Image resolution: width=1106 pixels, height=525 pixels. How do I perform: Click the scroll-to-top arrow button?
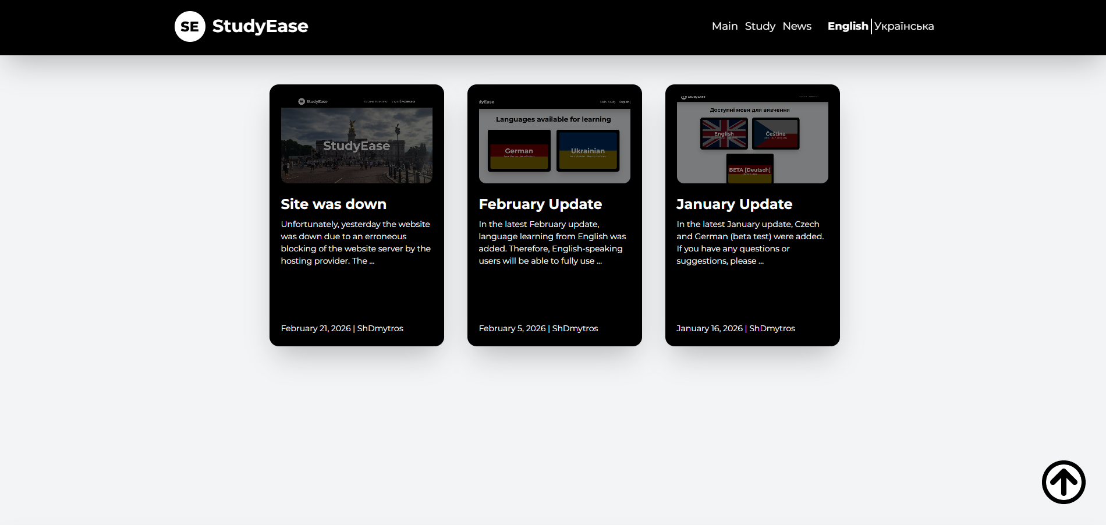coord(1063,482)
